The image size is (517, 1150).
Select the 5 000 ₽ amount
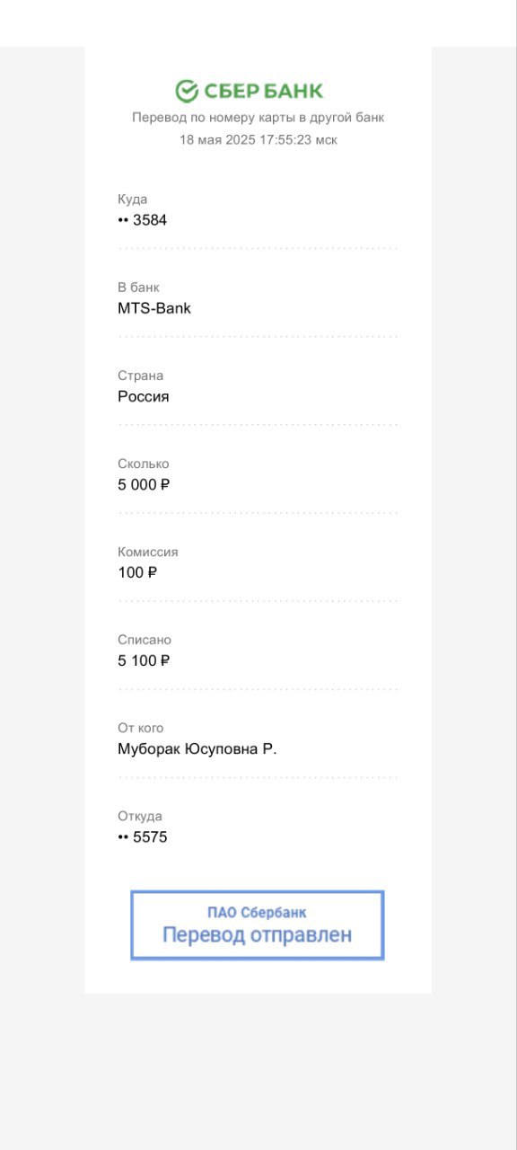point(144,484)
